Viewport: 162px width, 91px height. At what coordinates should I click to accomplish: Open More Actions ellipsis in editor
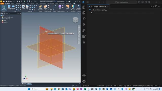[x=159, y=6]
